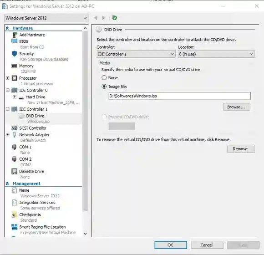Click the tree scroll up arrow
The width and height of the screenshot is (264, 255).
pyautogui.click(x=86, y=28)
